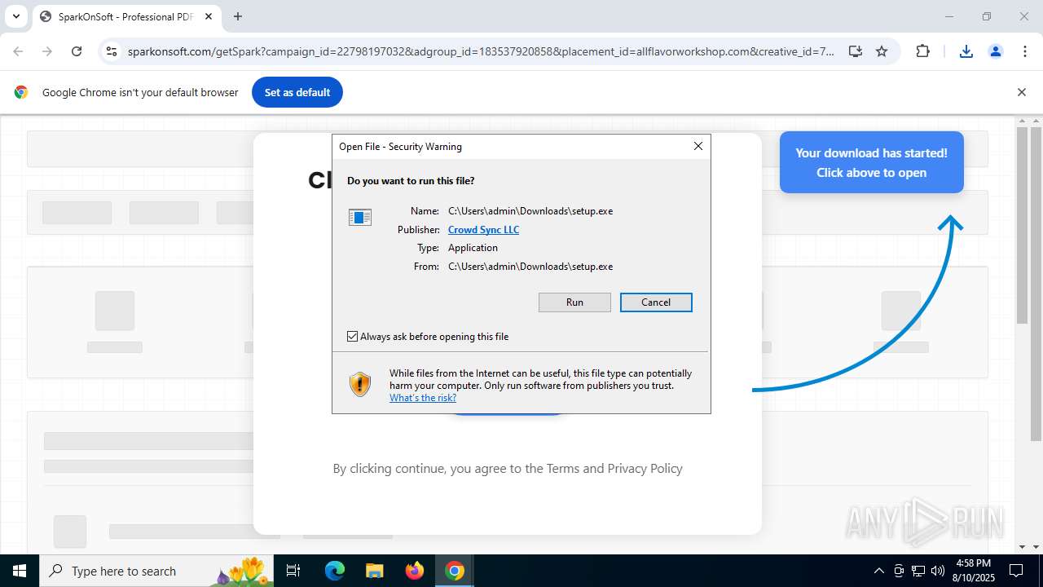Open Chrome three-dot menu
Viewport: 1043px width, 587px height.
point(1024,51)
